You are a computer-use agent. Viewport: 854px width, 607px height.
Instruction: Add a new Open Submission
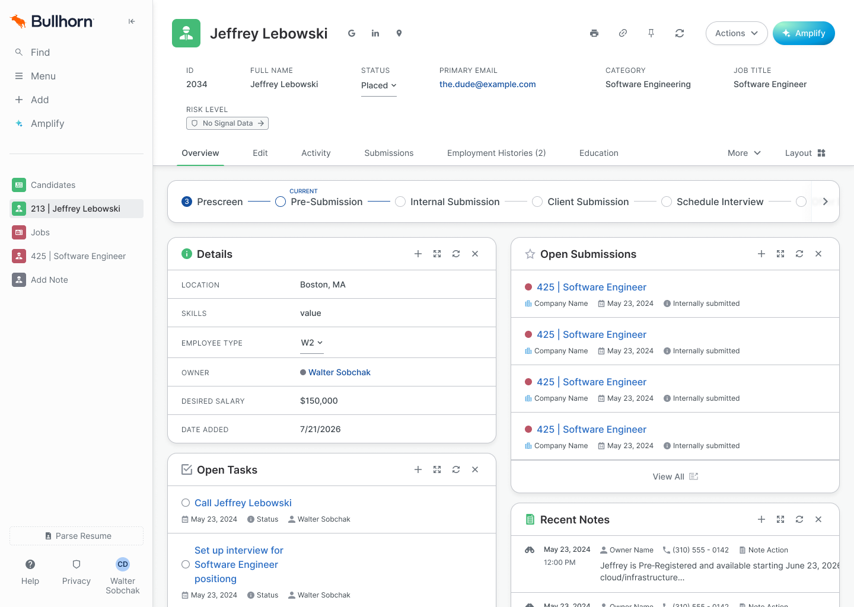tap(761, 254)
